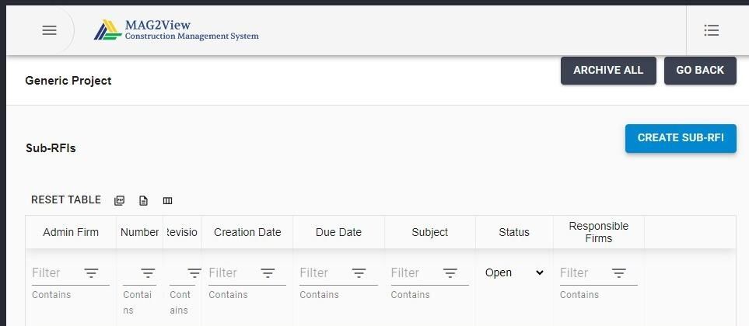Export table as PDF icon
This screenshot has height=326, width=749.
tap(120, 201)
